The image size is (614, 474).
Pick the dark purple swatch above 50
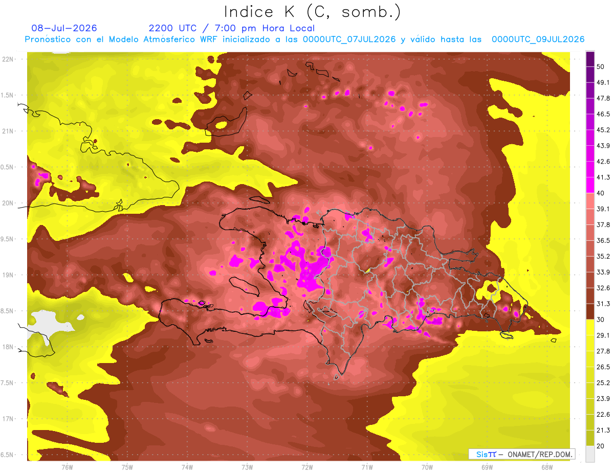coord(590,59)
